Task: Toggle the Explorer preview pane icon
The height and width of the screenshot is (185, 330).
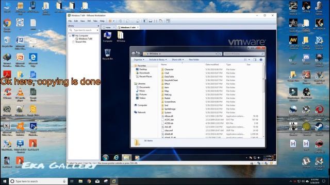Action: [x=255, y=60]
